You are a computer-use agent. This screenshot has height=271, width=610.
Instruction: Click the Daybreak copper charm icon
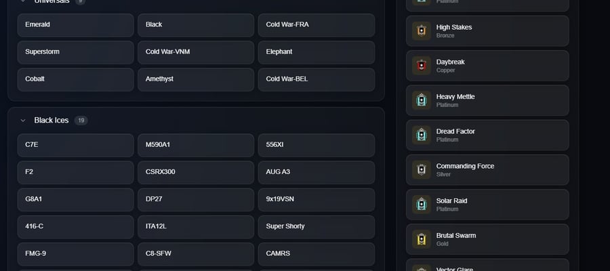tap(422, 66)
